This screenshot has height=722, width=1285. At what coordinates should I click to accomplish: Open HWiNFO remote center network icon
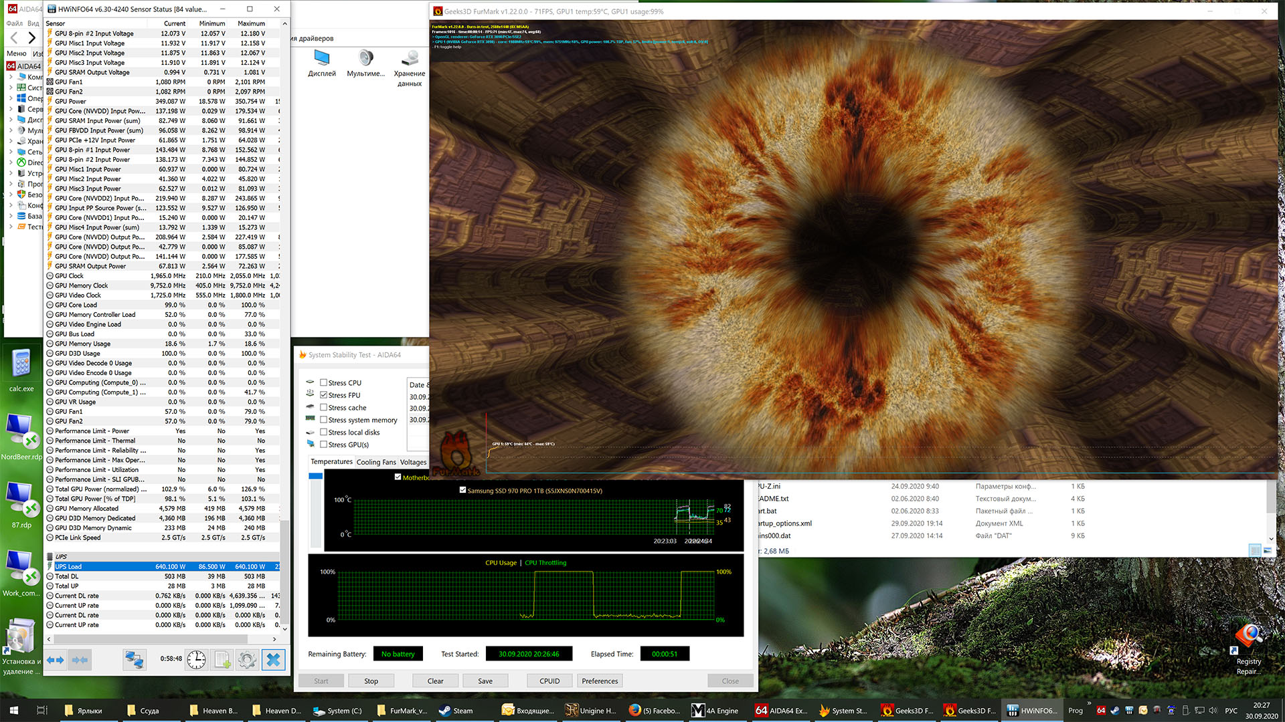point(135,660)
